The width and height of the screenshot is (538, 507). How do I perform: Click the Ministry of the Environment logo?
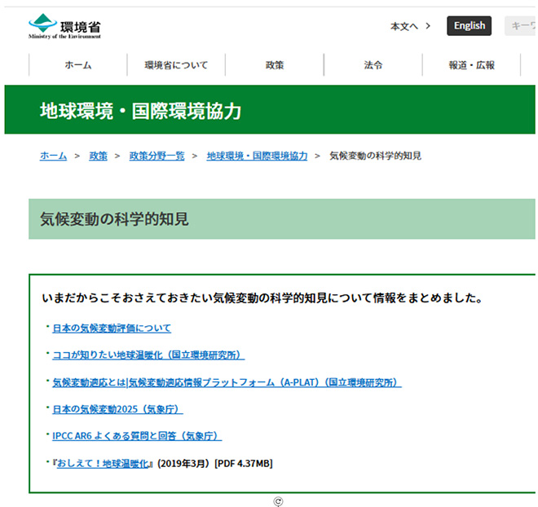pos(64,27)
